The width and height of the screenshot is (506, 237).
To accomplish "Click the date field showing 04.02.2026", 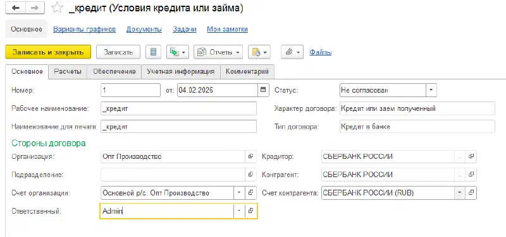I will tap(218, 90).
